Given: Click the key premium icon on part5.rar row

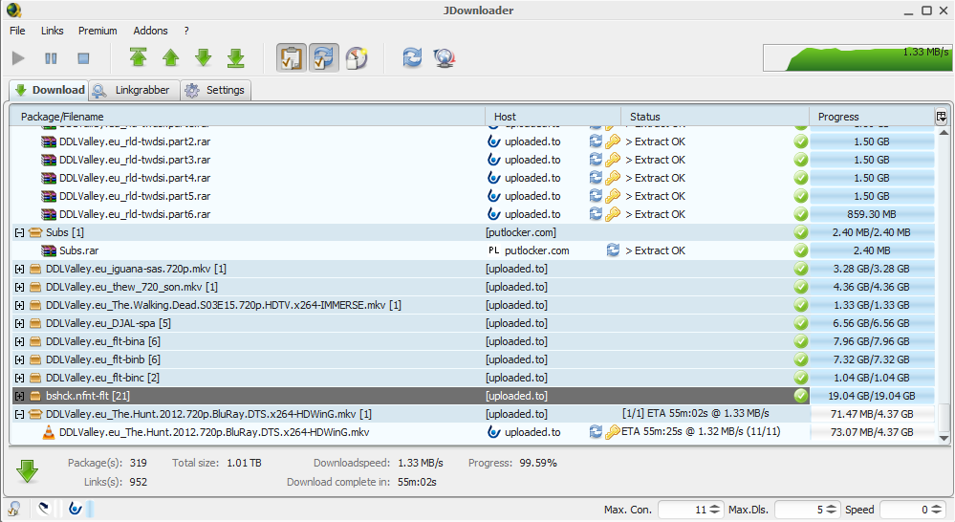Looking at the screenshot, I should 612,196.
